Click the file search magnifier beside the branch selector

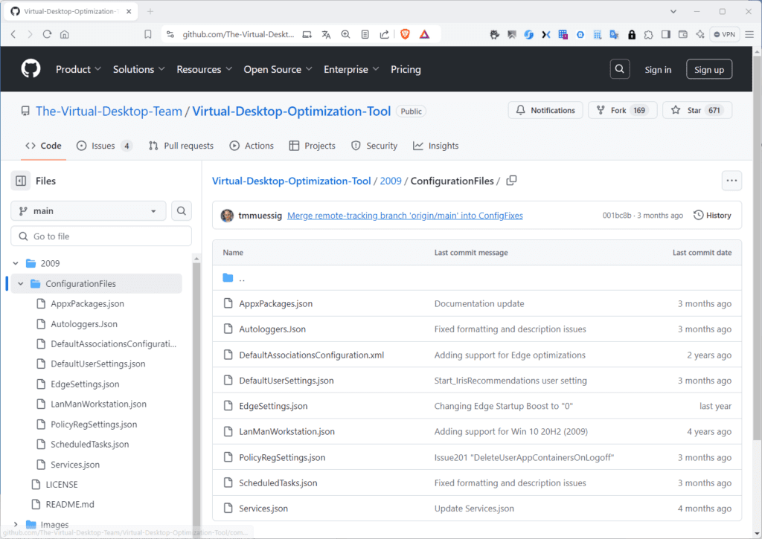tap(182, 210)
